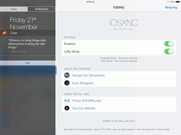Image resolution: width=181 pixels, height=135 pixels.
Task: Turn off the Lefty Mode switch
Action: [169, 51]
